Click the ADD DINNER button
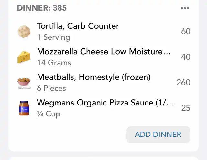This screenshot has height=160, width=207. coord(158,135)
